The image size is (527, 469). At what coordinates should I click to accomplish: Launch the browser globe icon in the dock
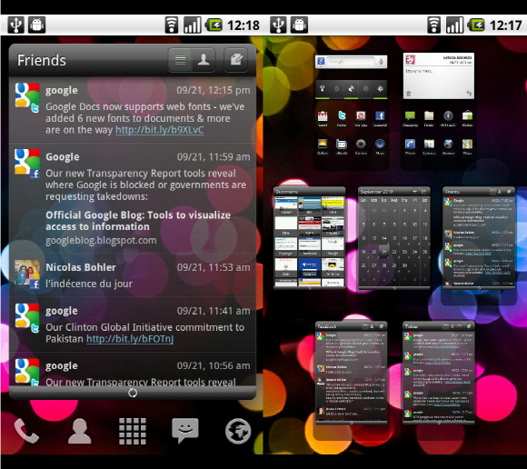click(238, 432)
